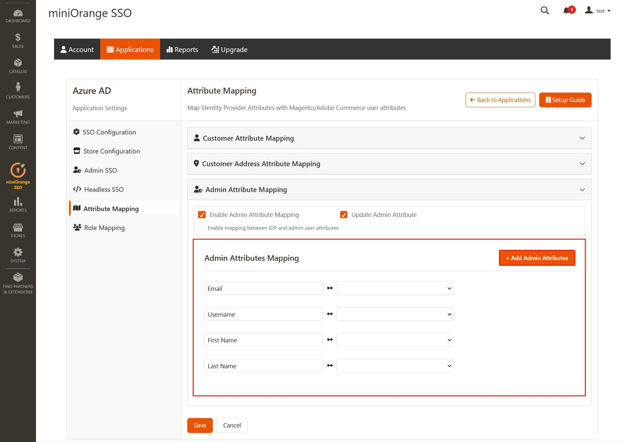
Task: Go Back to Applications
Action: [500, 100]
